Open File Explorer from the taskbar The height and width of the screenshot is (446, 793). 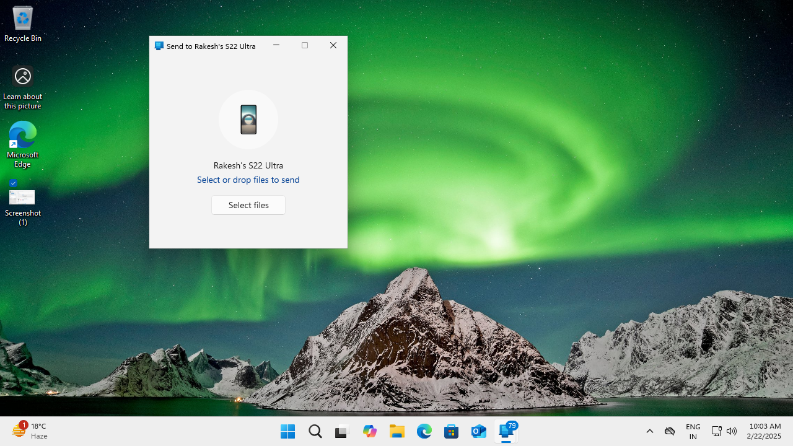397,432
